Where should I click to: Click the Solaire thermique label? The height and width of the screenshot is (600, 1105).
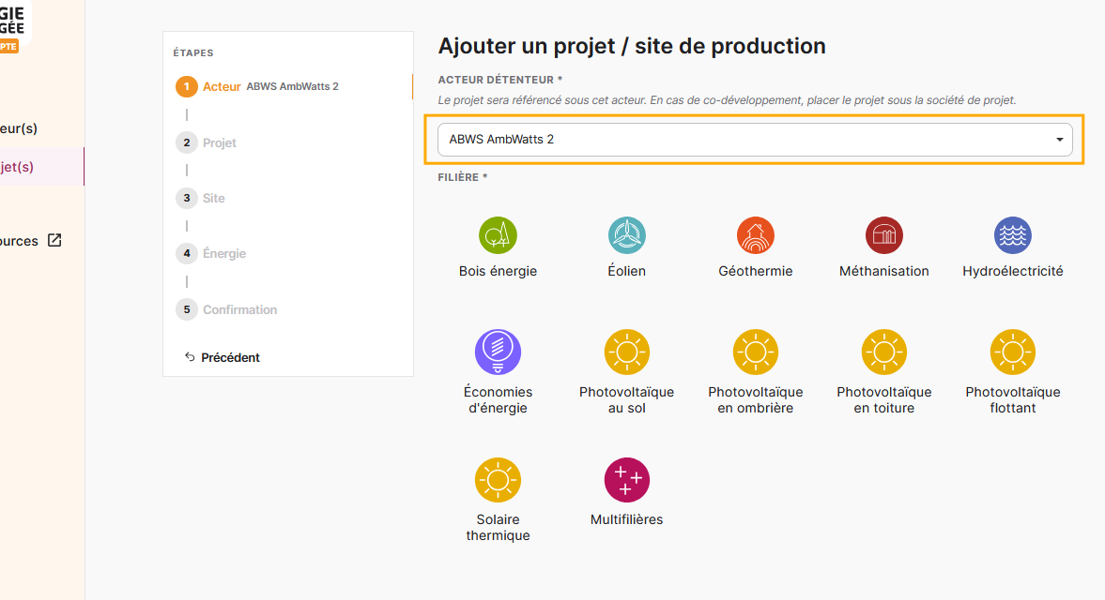[498, 528]
